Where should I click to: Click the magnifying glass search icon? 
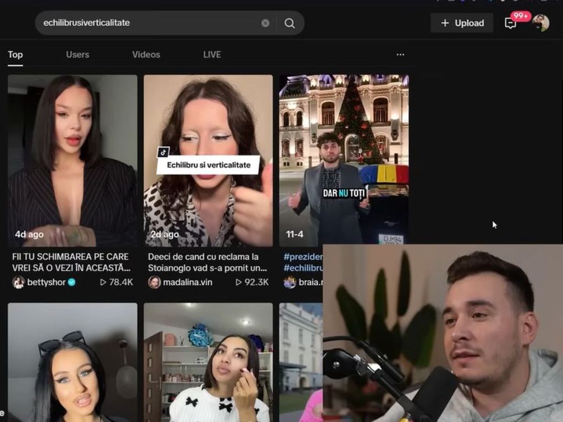coord(289,23)
